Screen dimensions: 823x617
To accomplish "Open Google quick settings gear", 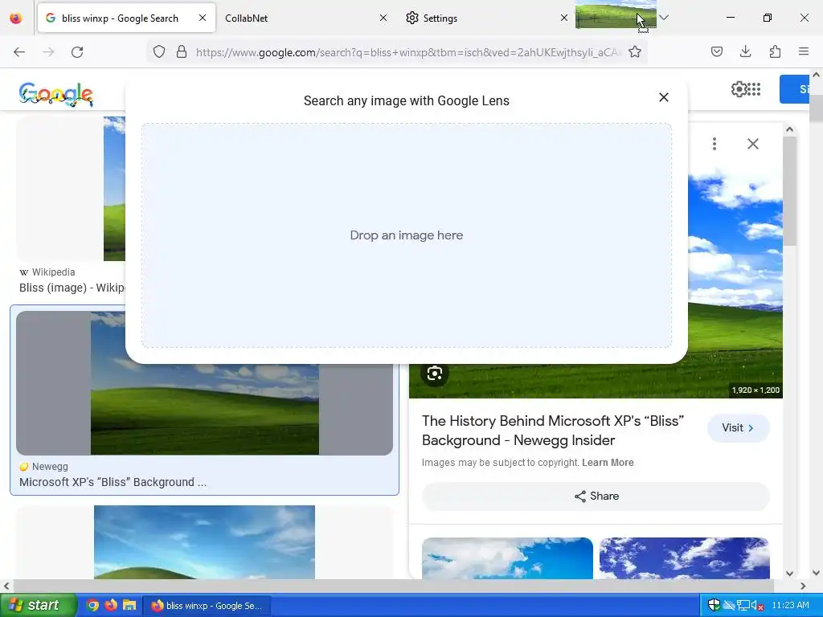I will [739, 89].
